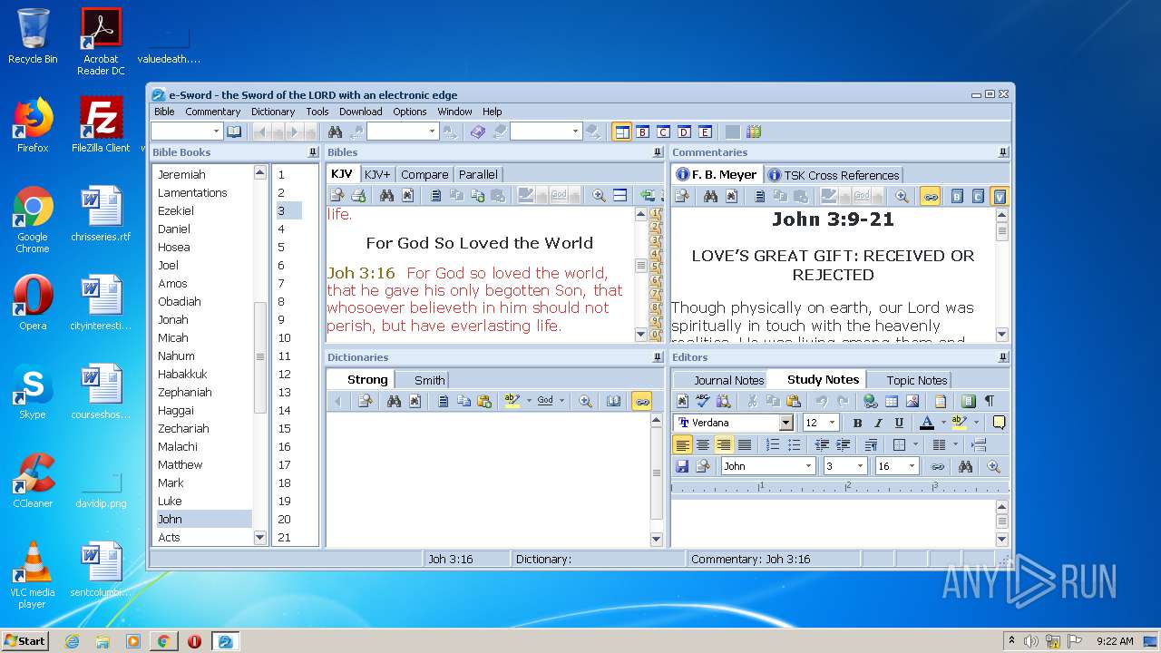The height and width of the screenshot is (653, 1161).
Task: Open Google Chrome from the taskbar
Action: pyautogui.click(x=163, y=641)
